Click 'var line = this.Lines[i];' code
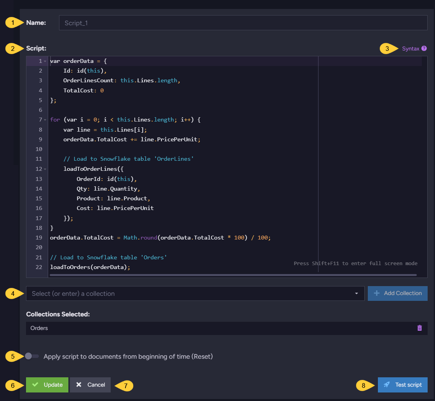 [105, 130]
